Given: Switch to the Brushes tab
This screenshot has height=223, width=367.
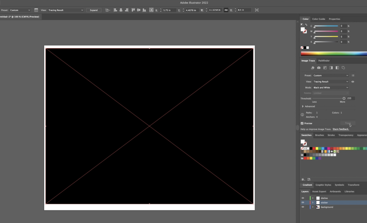Looking at the screenshot, I should (x=319, y=135).
